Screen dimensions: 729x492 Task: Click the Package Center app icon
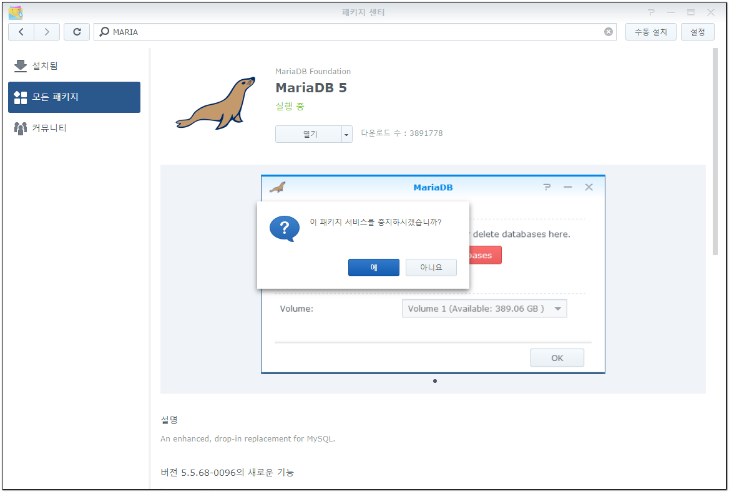tap(16, 12)
